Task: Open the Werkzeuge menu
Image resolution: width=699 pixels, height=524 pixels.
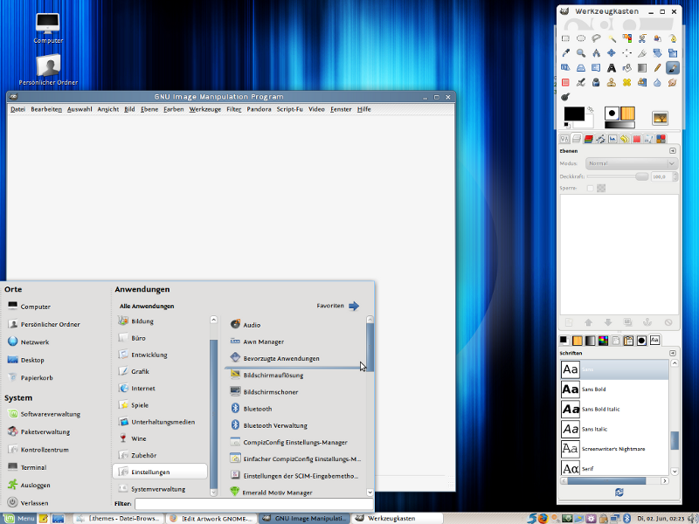Action: 205,109
